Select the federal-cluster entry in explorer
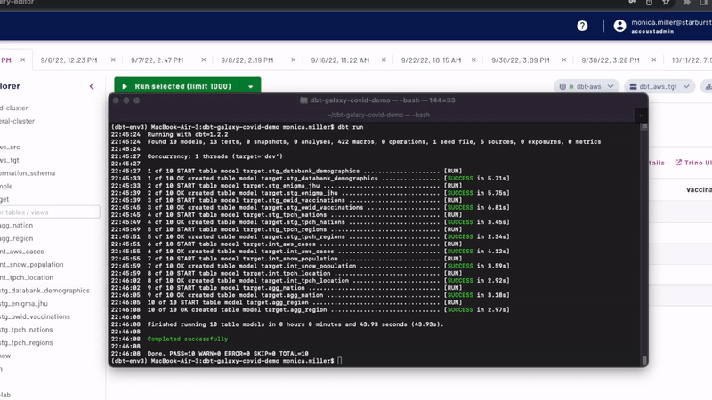 (17, 121)
